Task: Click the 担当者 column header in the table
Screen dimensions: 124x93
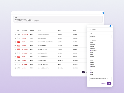Action: 74,31
